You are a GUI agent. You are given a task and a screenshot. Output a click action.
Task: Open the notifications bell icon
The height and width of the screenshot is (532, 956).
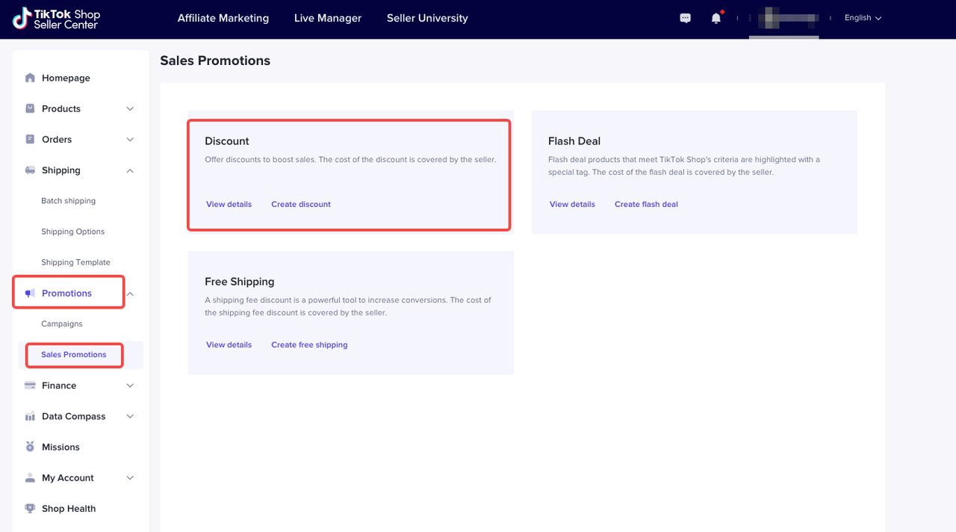716,18
